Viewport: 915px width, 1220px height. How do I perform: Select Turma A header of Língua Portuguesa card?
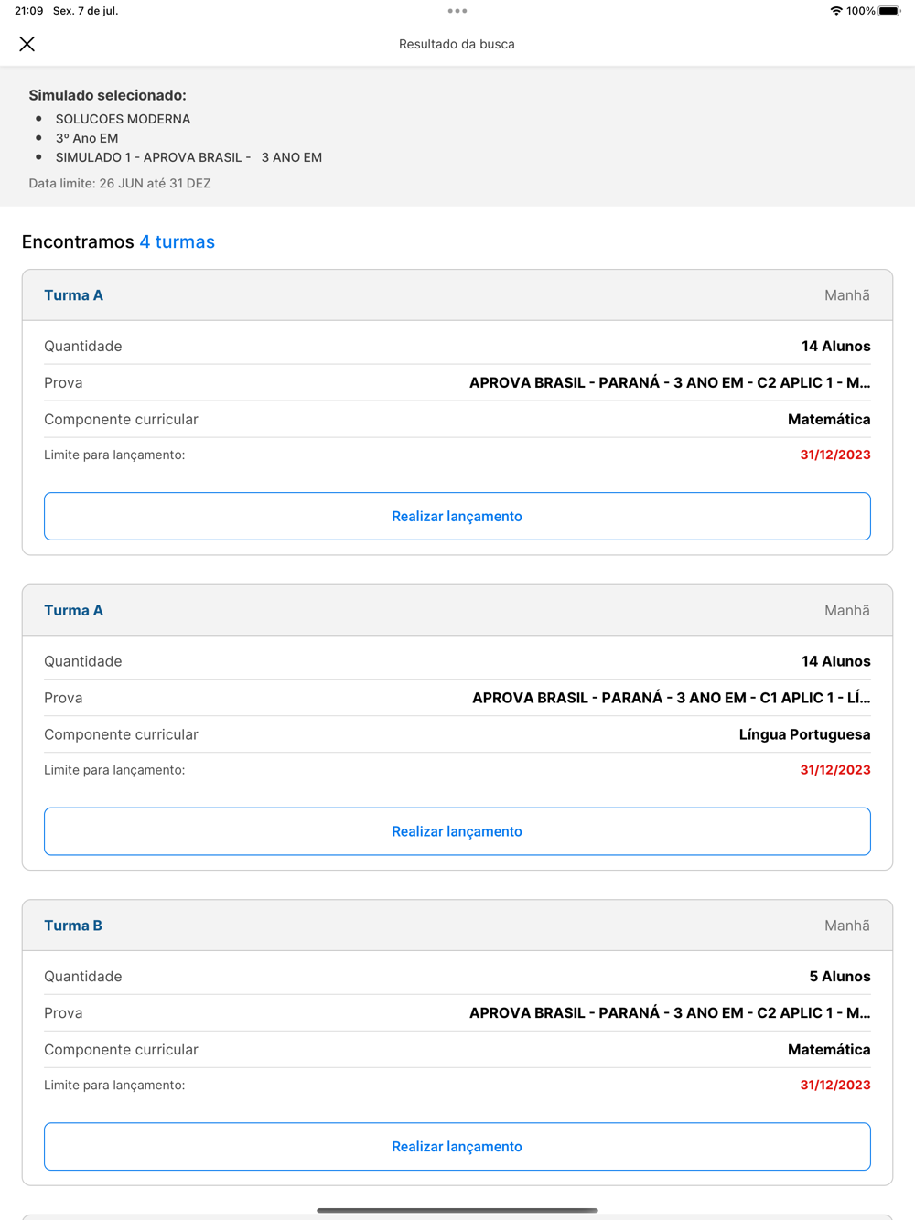pos(457,610)
